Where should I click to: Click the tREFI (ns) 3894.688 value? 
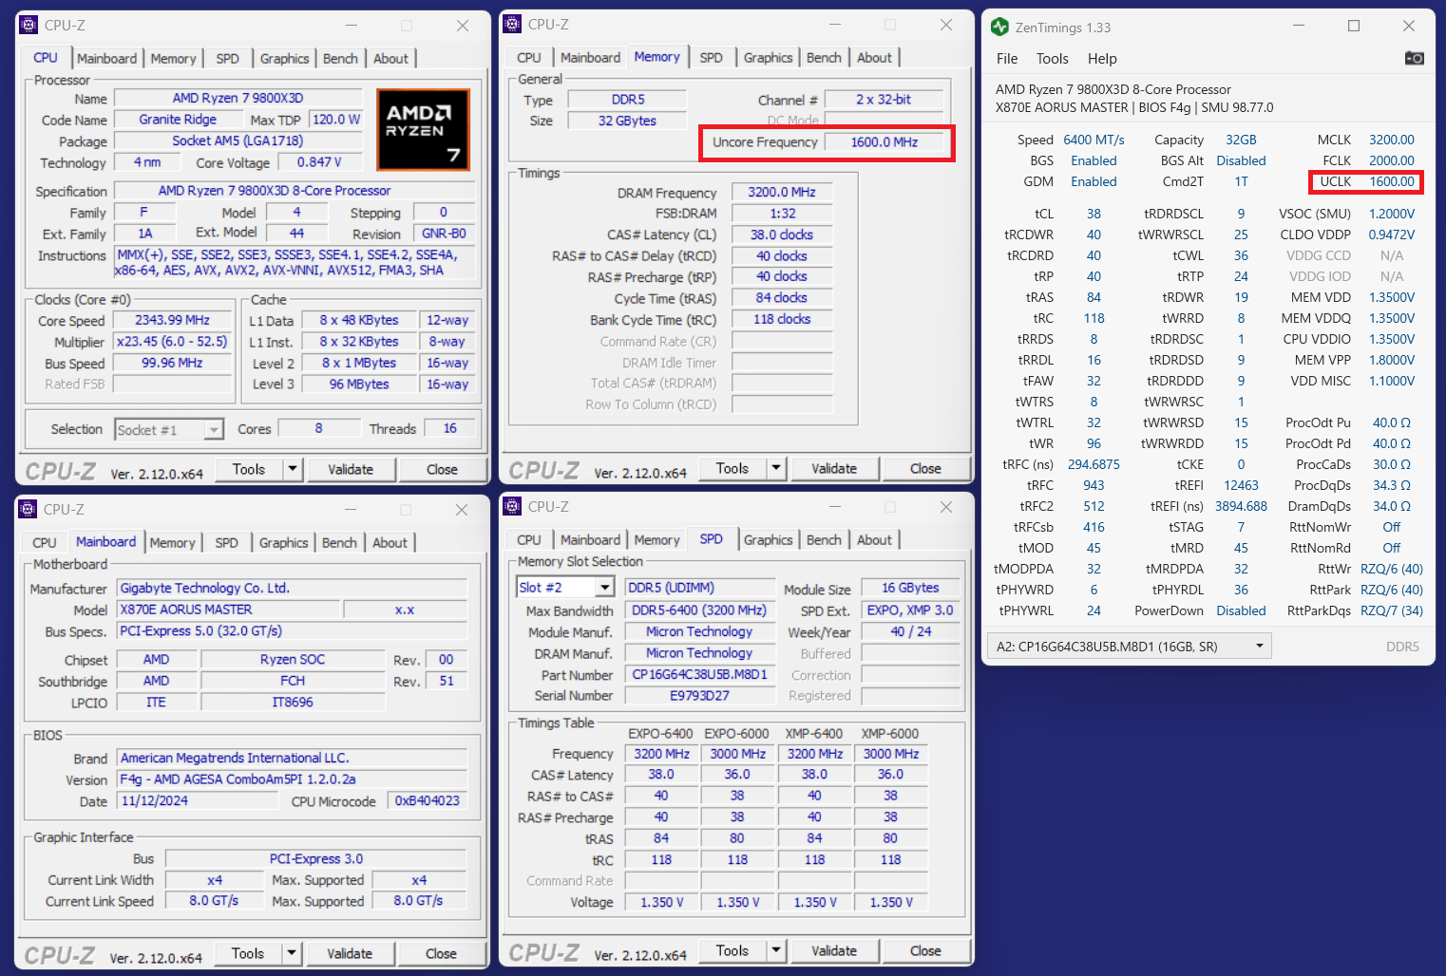point(1241,506)
